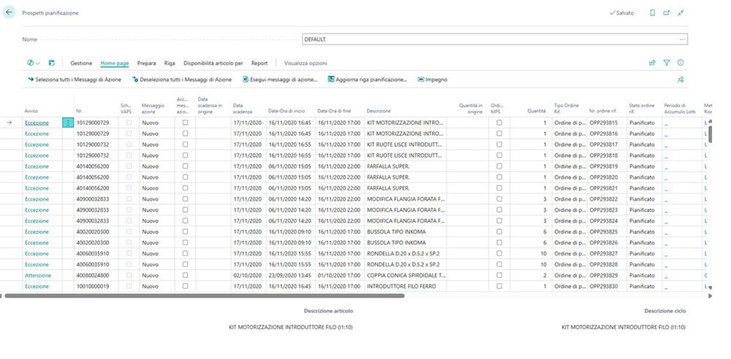
Task: Open Eccezione link in OPP293815 row
Action: [37, 123]
